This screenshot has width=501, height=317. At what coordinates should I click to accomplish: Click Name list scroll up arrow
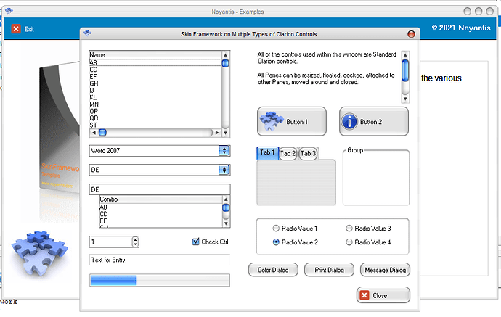(x=225, y=55)
